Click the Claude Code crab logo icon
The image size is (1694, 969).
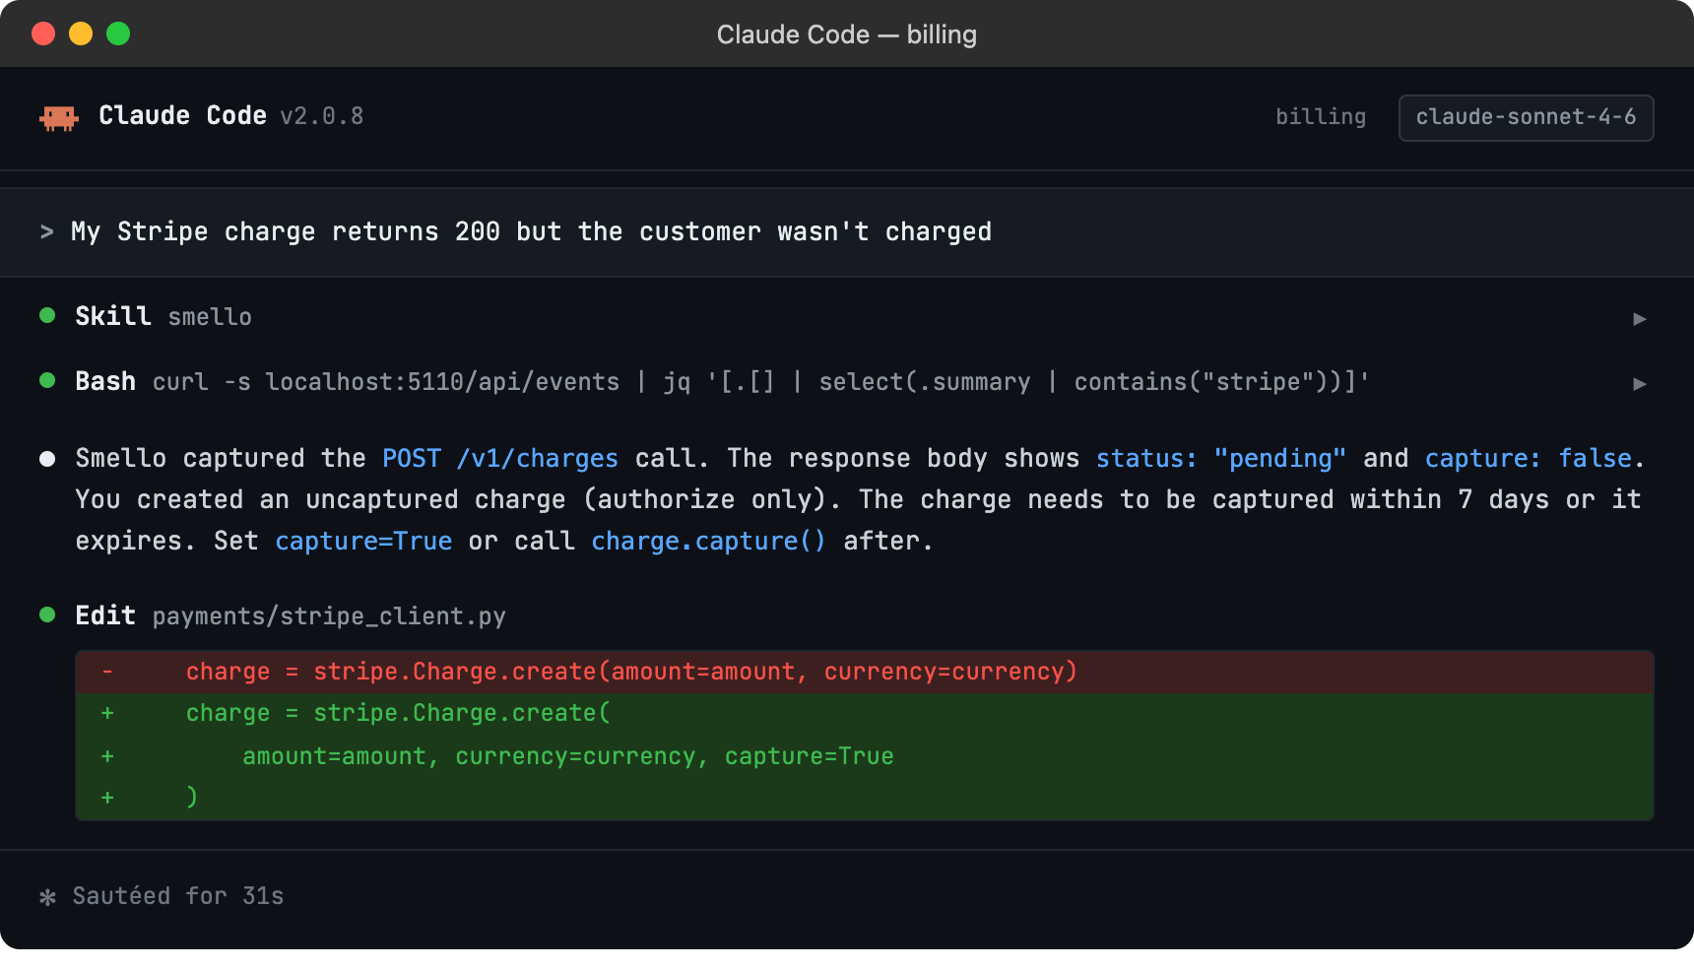coord(59,118)
